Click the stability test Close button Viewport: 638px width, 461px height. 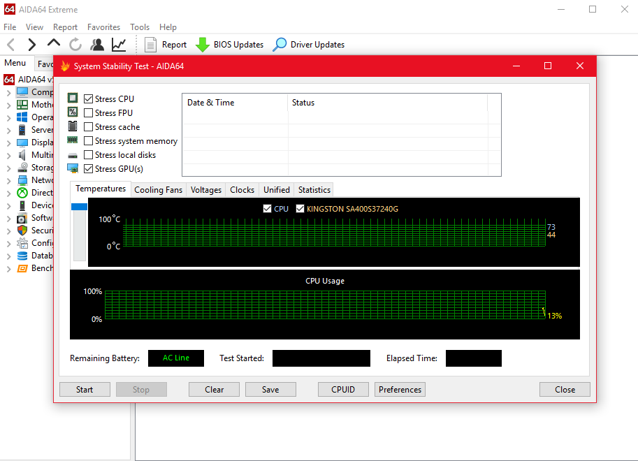pos(565,389)
